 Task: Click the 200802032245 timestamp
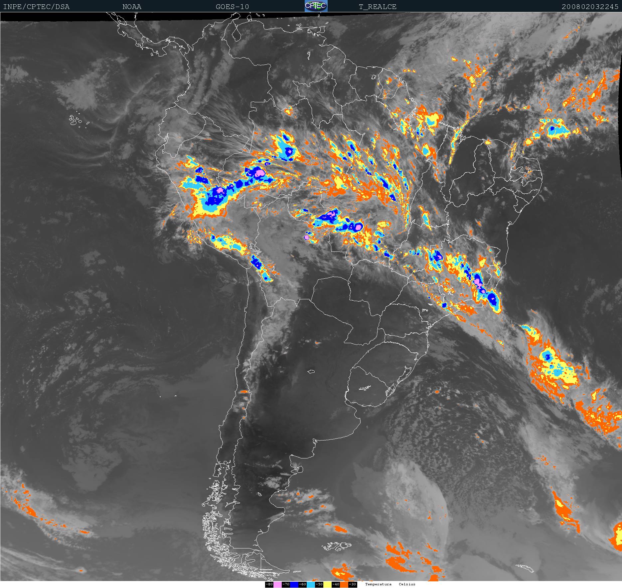(590, 7)
